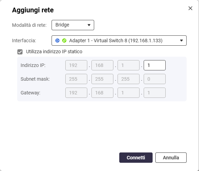The image size is (199, 171).
Task: Click the Annulla button
Action: pyautogui.click(x=171, y=158)
